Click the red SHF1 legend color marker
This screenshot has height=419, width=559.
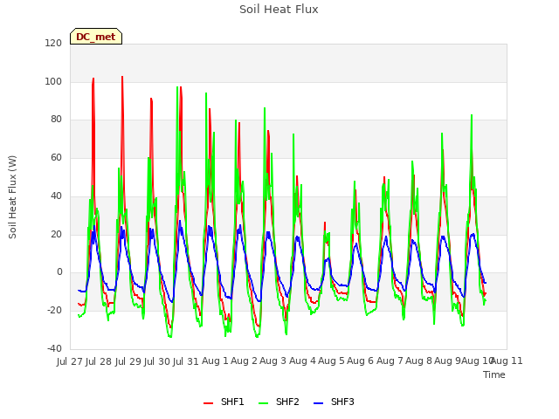point(208,403)
